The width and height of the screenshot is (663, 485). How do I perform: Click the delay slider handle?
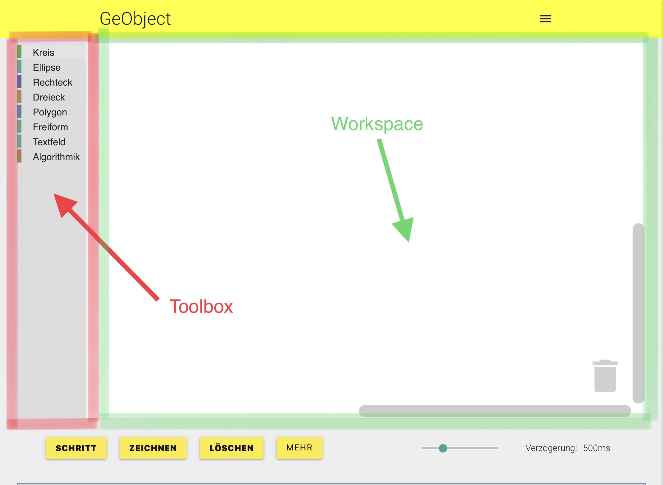point(443,448)
